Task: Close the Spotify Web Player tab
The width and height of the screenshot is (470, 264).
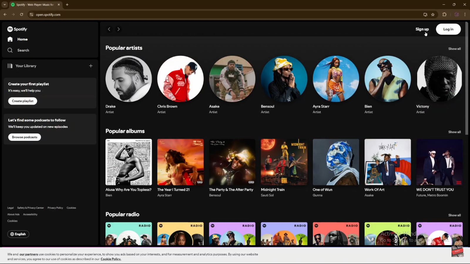Action: point(59,5)
